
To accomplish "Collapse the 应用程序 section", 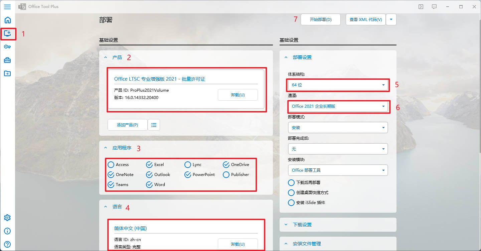I will pyautogui.click(x=106, y=148).
